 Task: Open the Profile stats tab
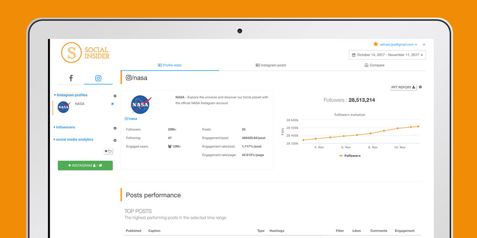tap(170, 65)
